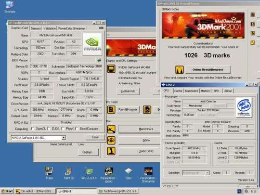The image size is (260, 195).
Task: Enable the CUDA checkbox
Action: [49, 128]
